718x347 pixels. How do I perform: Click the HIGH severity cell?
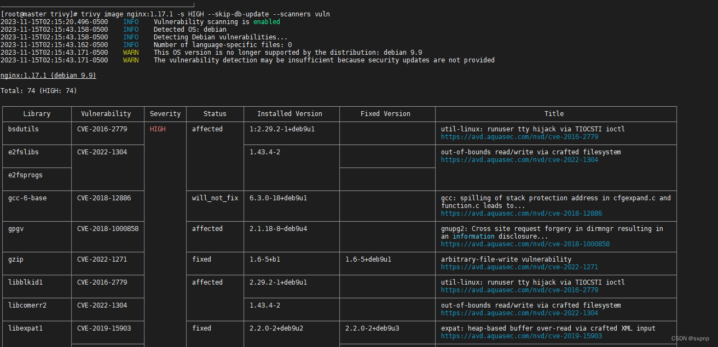tap(158, 129)
